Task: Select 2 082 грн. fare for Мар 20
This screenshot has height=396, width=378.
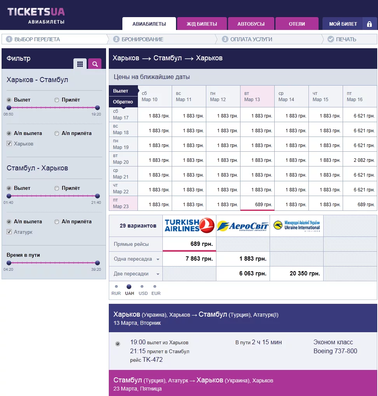Action: (x=360, y=159)
